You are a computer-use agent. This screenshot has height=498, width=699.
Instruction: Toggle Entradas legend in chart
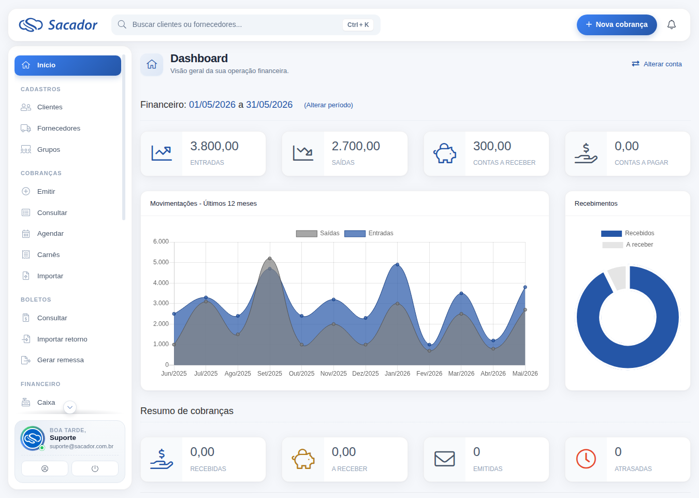coord(369,233)
